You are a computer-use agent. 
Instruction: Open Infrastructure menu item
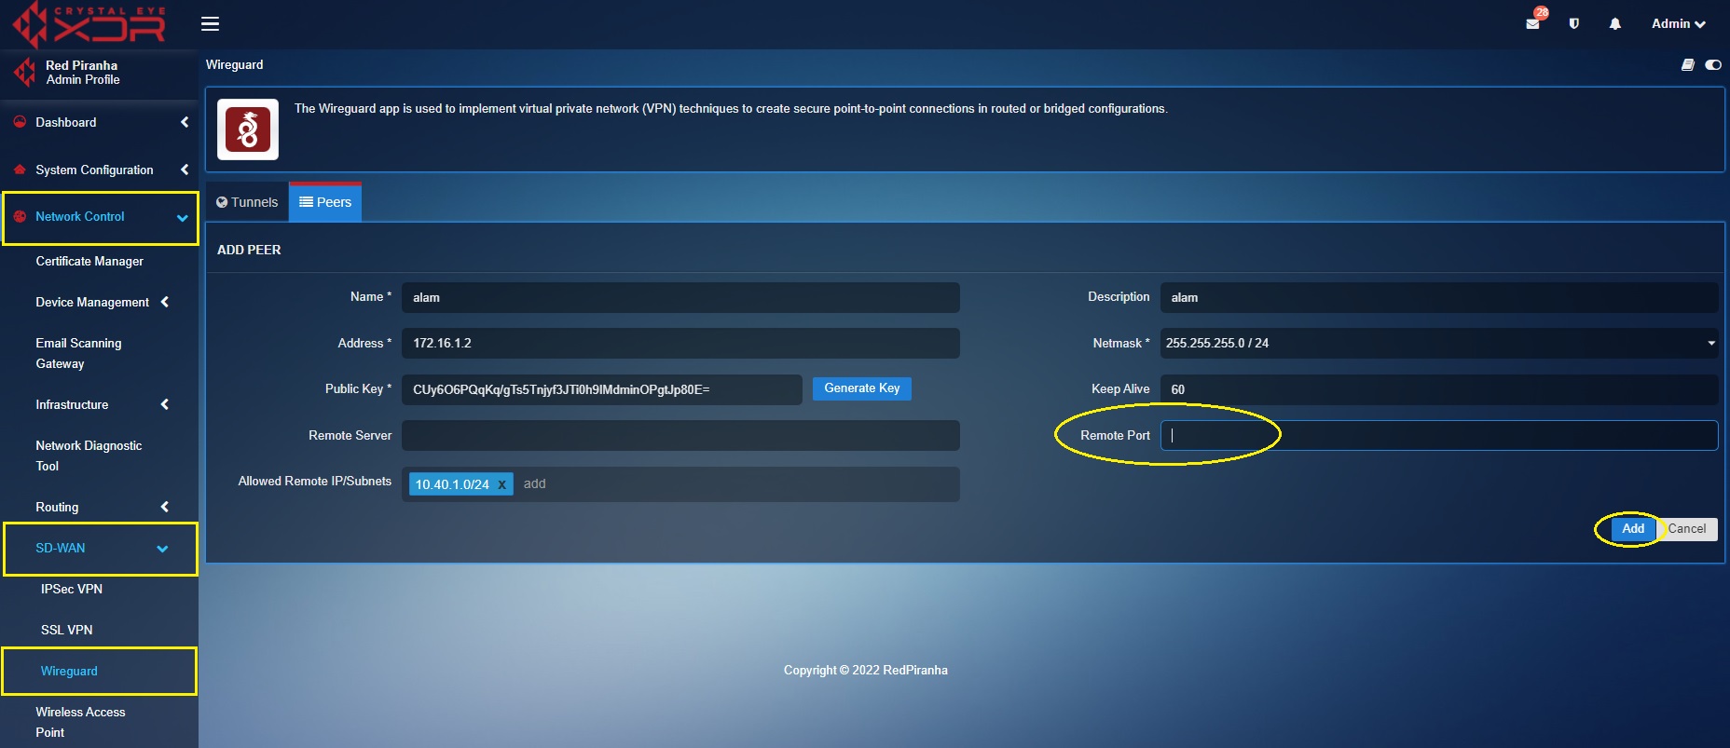coord(72,404)
